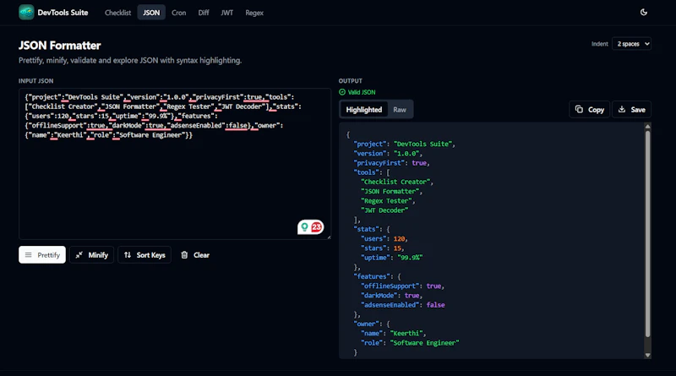Toggle dark mode moon icon
The height and width of the screenshot is (376, 676).
(644, 13)
